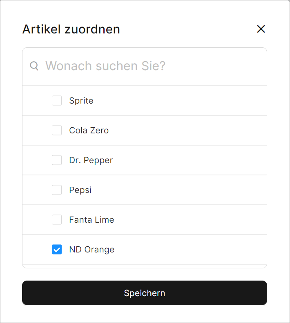Screen dimensions: 290x323
Task: Click the Pepsi item label
Action: click(80, 190)
